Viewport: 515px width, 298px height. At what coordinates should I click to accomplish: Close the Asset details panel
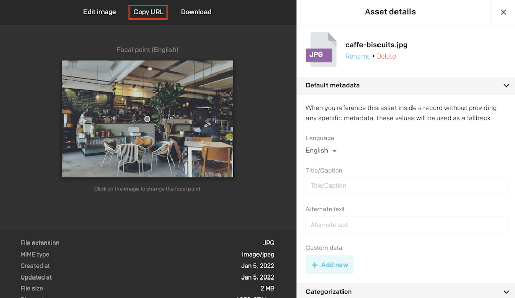(503, 12)
